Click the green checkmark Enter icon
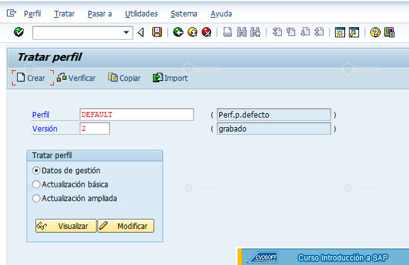409x265 pixels. click(19, 32)
